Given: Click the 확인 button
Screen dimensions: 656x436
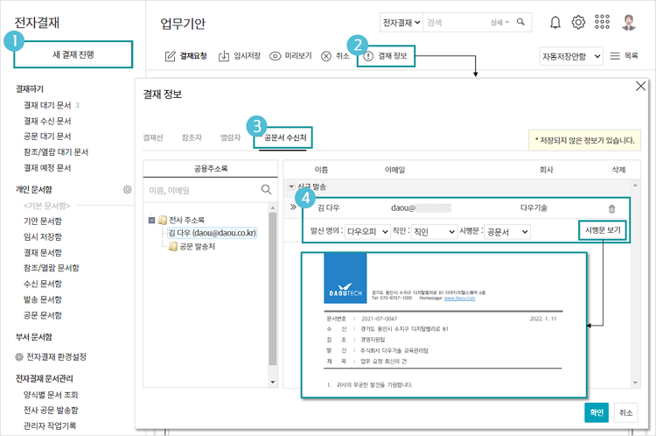Looking at the screenshot, I should click(596, 411).
